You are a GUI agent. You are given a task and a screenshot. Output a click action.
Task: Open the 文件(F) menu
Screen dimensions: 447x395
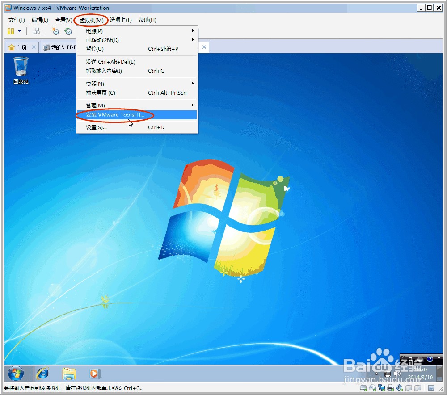17,20
